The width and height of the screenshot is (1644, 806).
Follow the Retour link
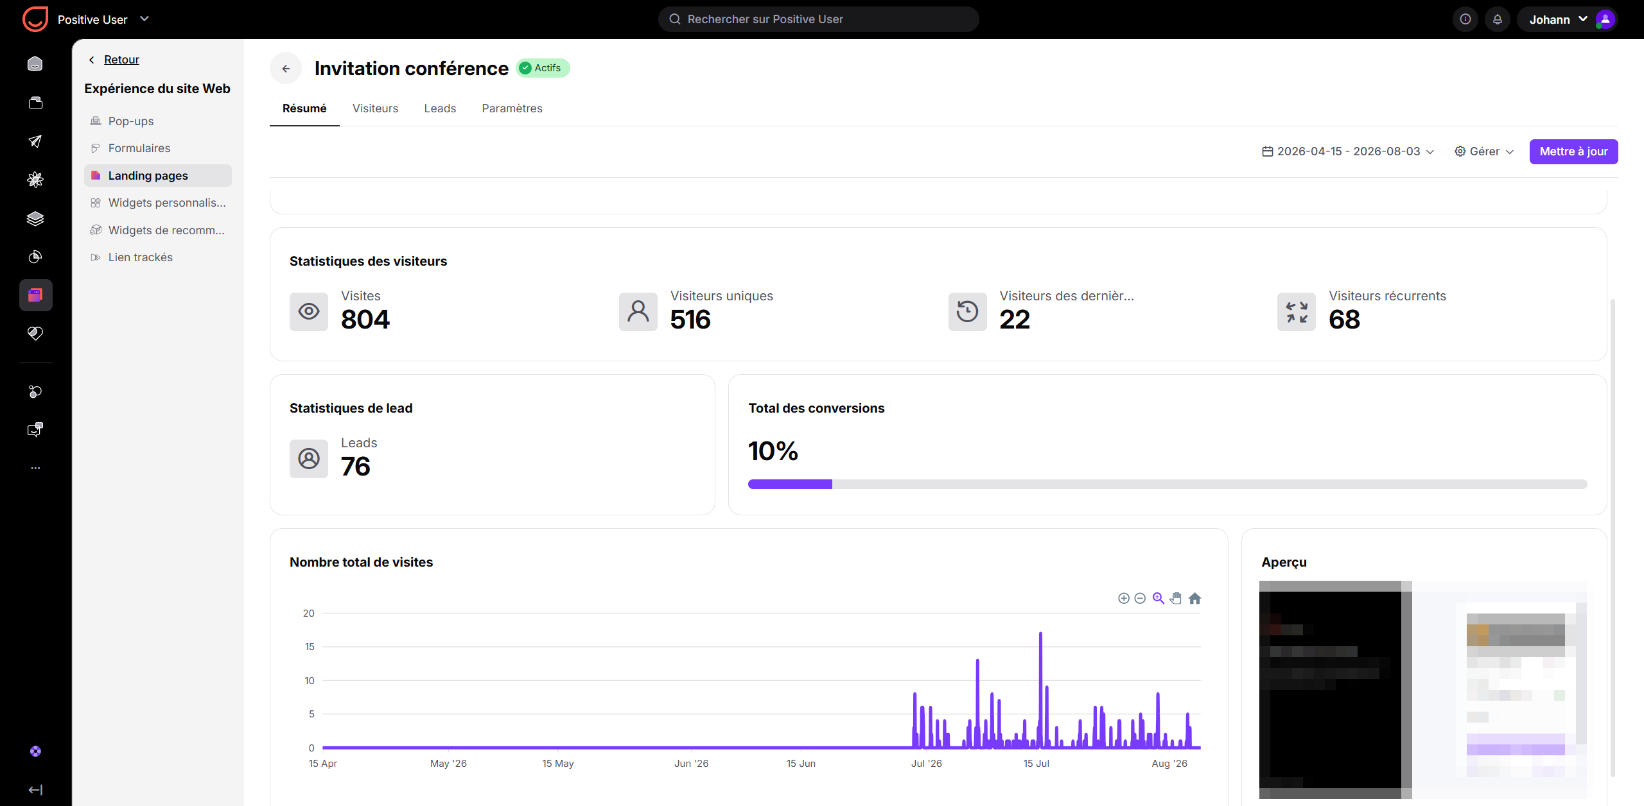coord(121,60)
